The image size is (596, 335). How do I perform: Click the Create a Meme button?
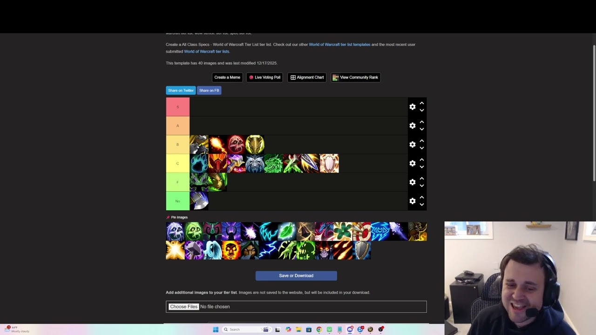pos(227,77)
